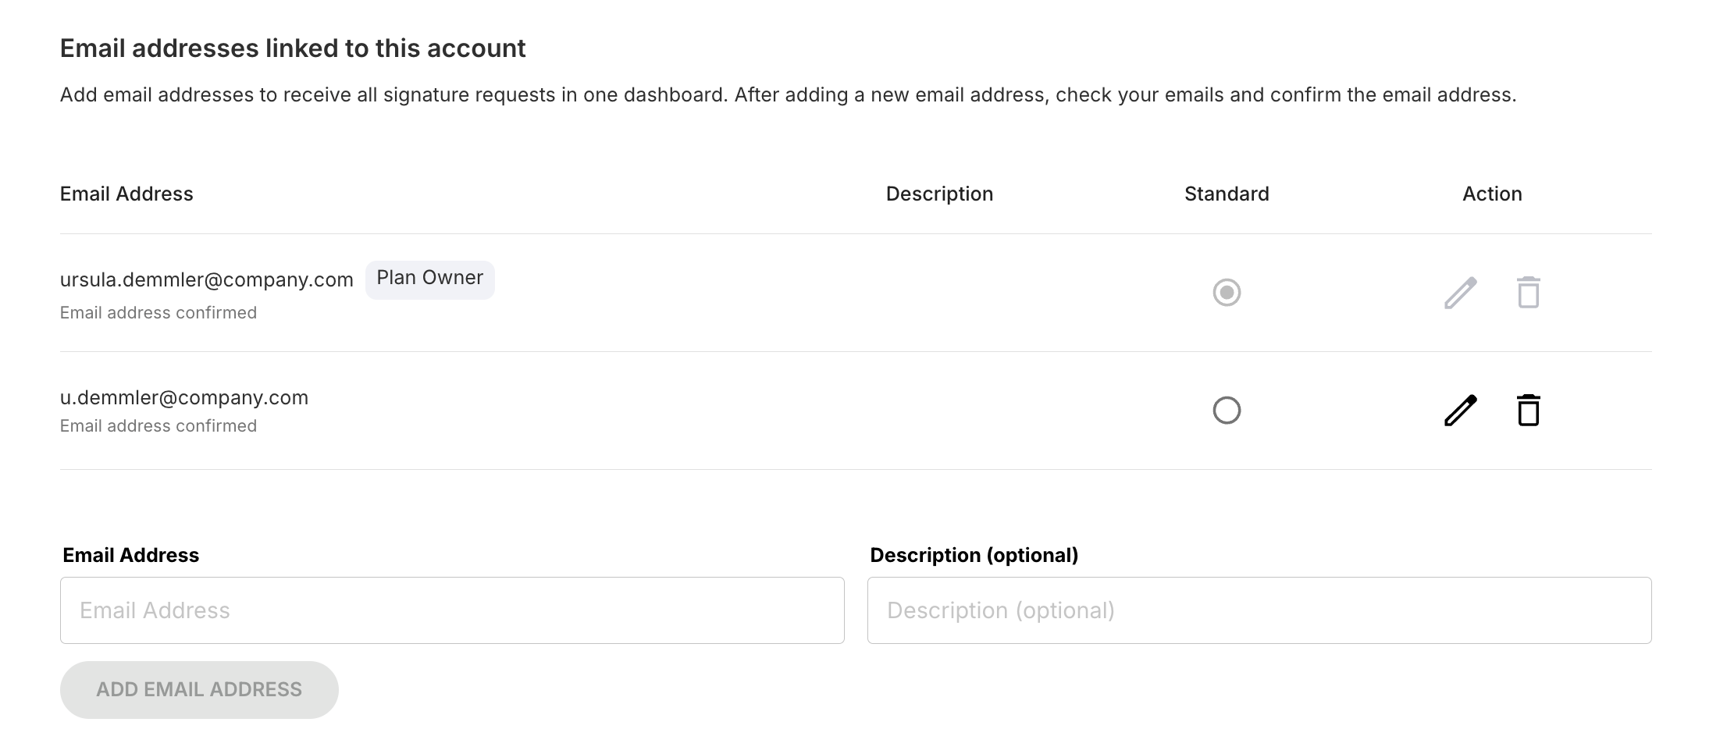The width and height of the screenshot is (1727, 754).
Task: Click the ADD EMAIL ADDRESS button
Action: [x=199, y=690]
